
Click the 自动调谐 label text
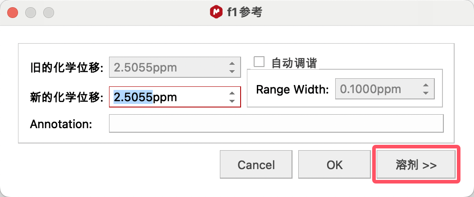(294, 63)
